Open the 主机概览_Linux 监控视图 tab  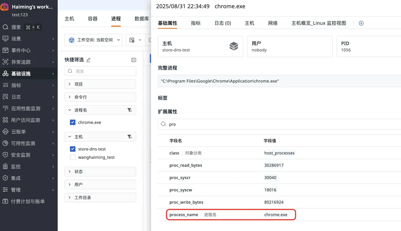319,23
